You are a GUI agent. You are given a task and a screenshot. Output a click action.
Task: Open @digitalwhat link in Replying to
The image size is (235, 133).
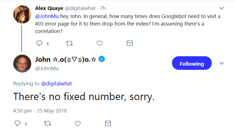56,83
